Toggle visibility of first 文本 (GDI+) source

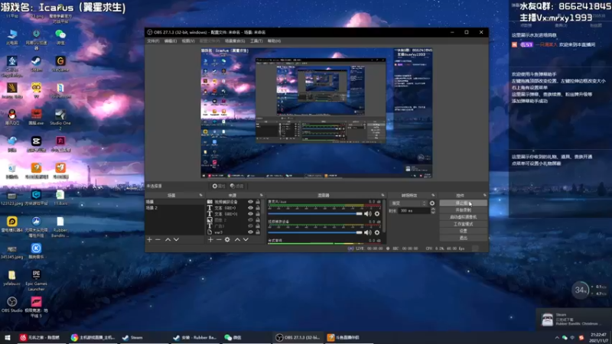click(x=251, y=208)
